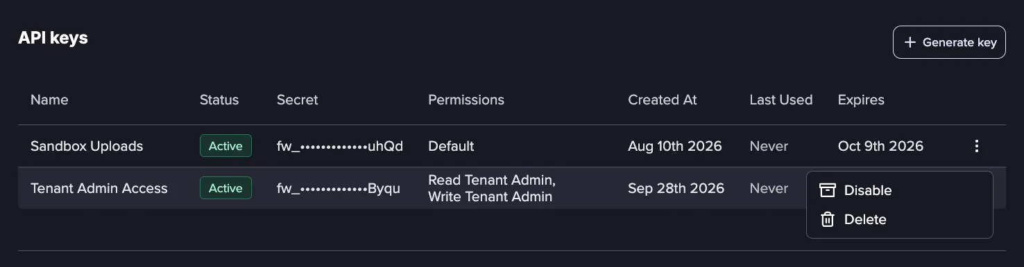Click the Active badge for Sandbox Uploads
1024x267 pixels.
(x=225, y=146)
